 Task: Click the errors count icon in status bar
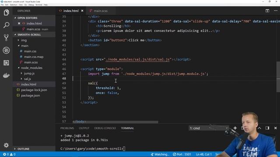(6, 154)
